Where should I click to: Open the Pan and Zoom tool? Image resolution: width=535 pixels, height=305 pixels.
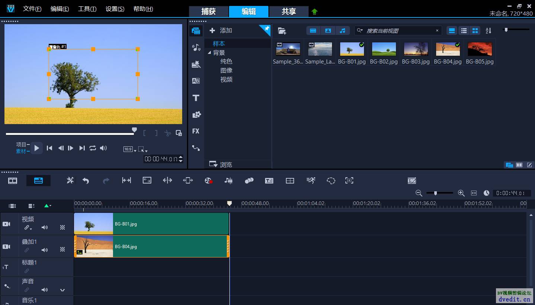tap(349, 181)
